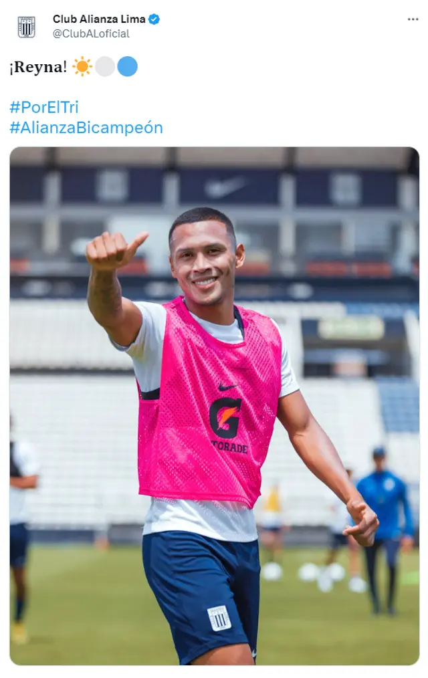This screenshot has width=428, height=678.
Task: Click the Nike swoosh on pink bib
Action: [228, 386]
